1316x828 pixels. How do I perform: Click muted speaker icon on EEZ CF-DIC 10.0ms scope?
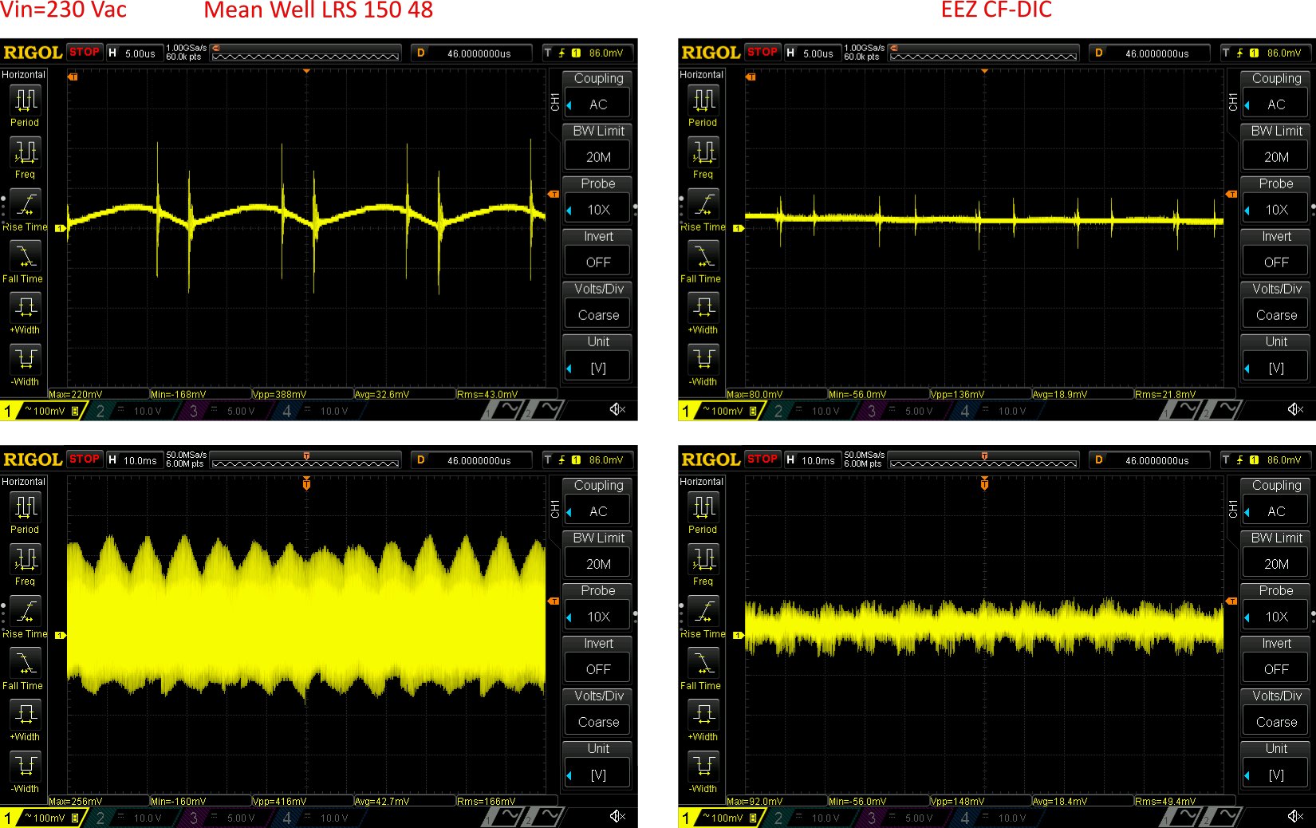pos(1295,816)
